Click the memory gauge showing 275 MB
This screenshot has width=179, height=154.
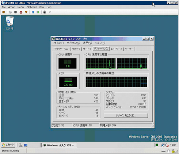pos(68,82)
